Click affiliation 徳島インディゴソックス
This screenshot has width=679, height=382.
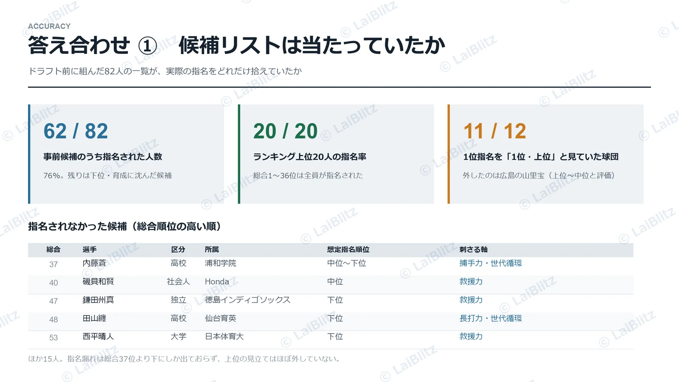(247, 300)
